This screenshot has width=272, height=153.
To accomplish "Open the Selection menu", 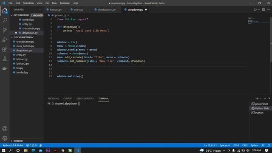I will [x=28, y=3].
